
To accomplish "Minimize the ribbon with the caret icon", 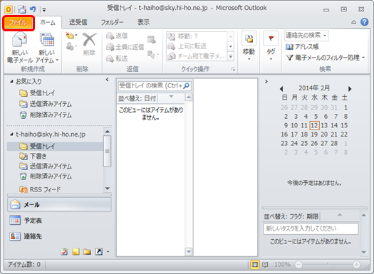I will [x=353, y=22].
